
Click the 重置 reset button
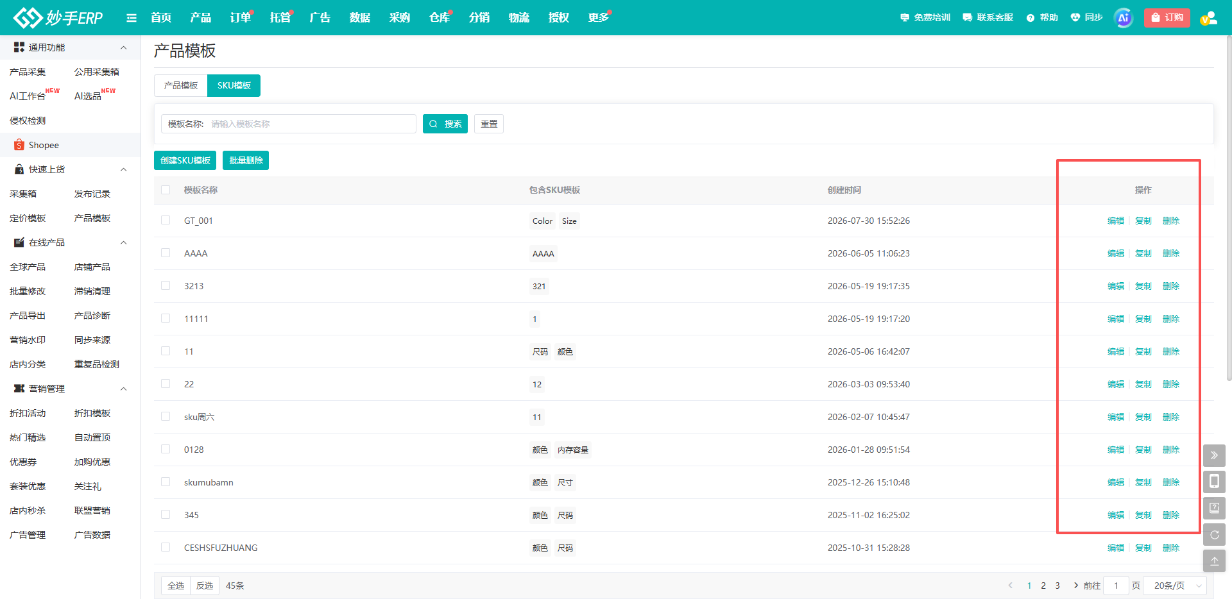coord(489,124)
